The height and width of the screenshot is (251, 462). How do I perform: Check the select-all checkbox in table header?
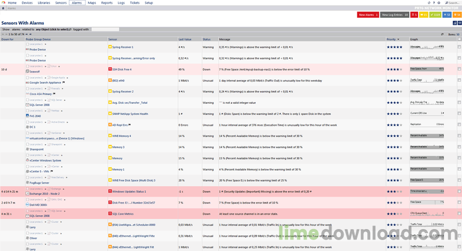click(459, 39)
